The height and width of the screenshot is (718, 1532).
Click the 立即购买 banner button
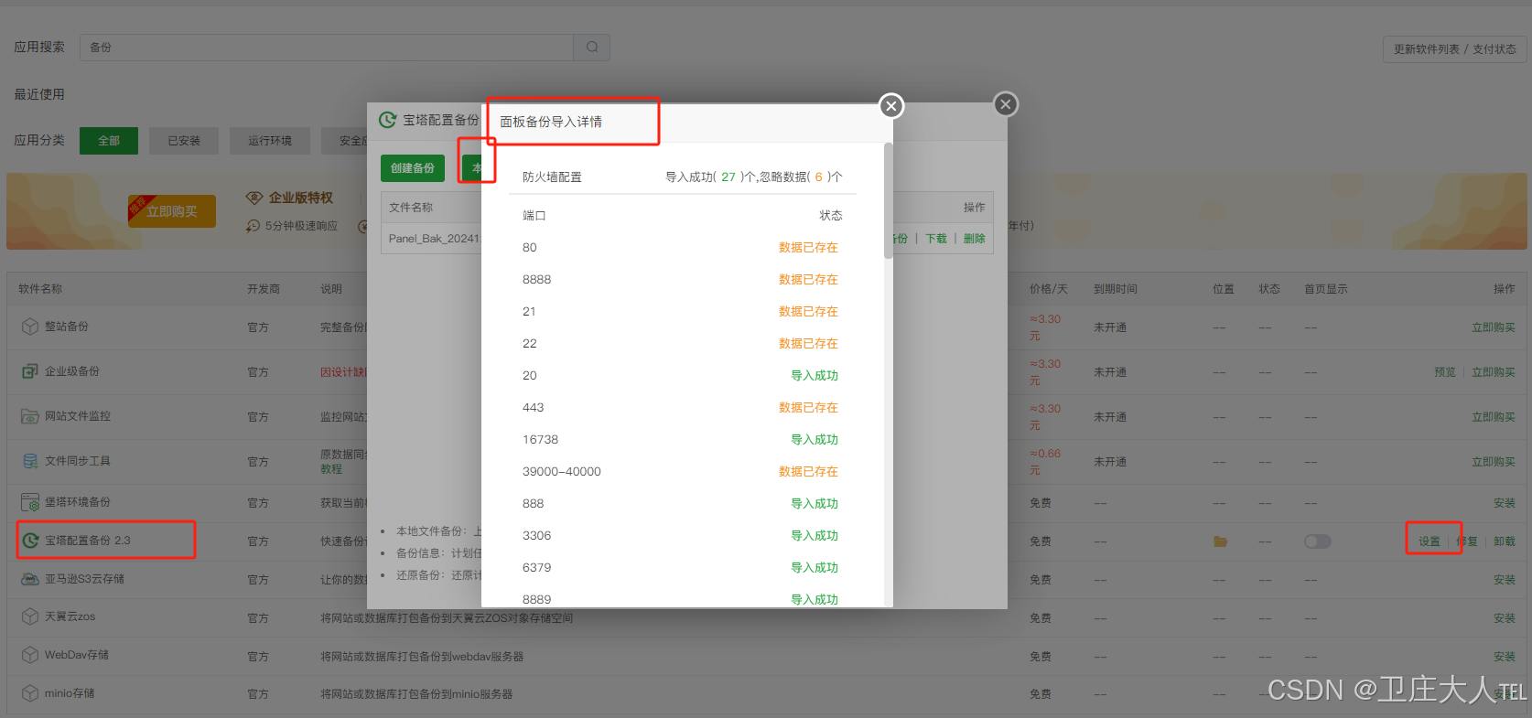point(172,211)
